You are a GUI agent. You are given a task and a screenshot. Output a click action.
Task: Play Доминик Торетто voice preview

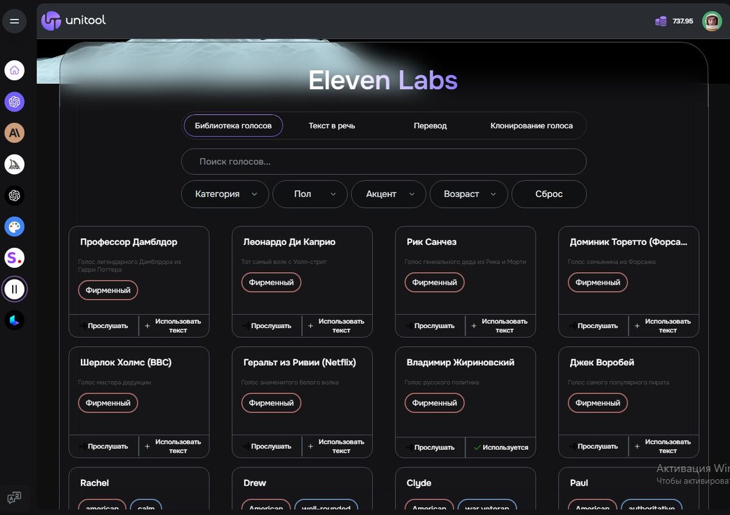click(x=594, y=326)
